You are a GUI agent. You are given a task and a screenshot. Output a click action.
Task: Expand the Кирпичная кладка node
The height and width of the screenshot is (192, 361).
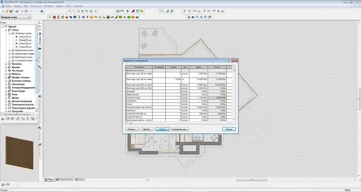pyautogui.click(x=9, y=54)
